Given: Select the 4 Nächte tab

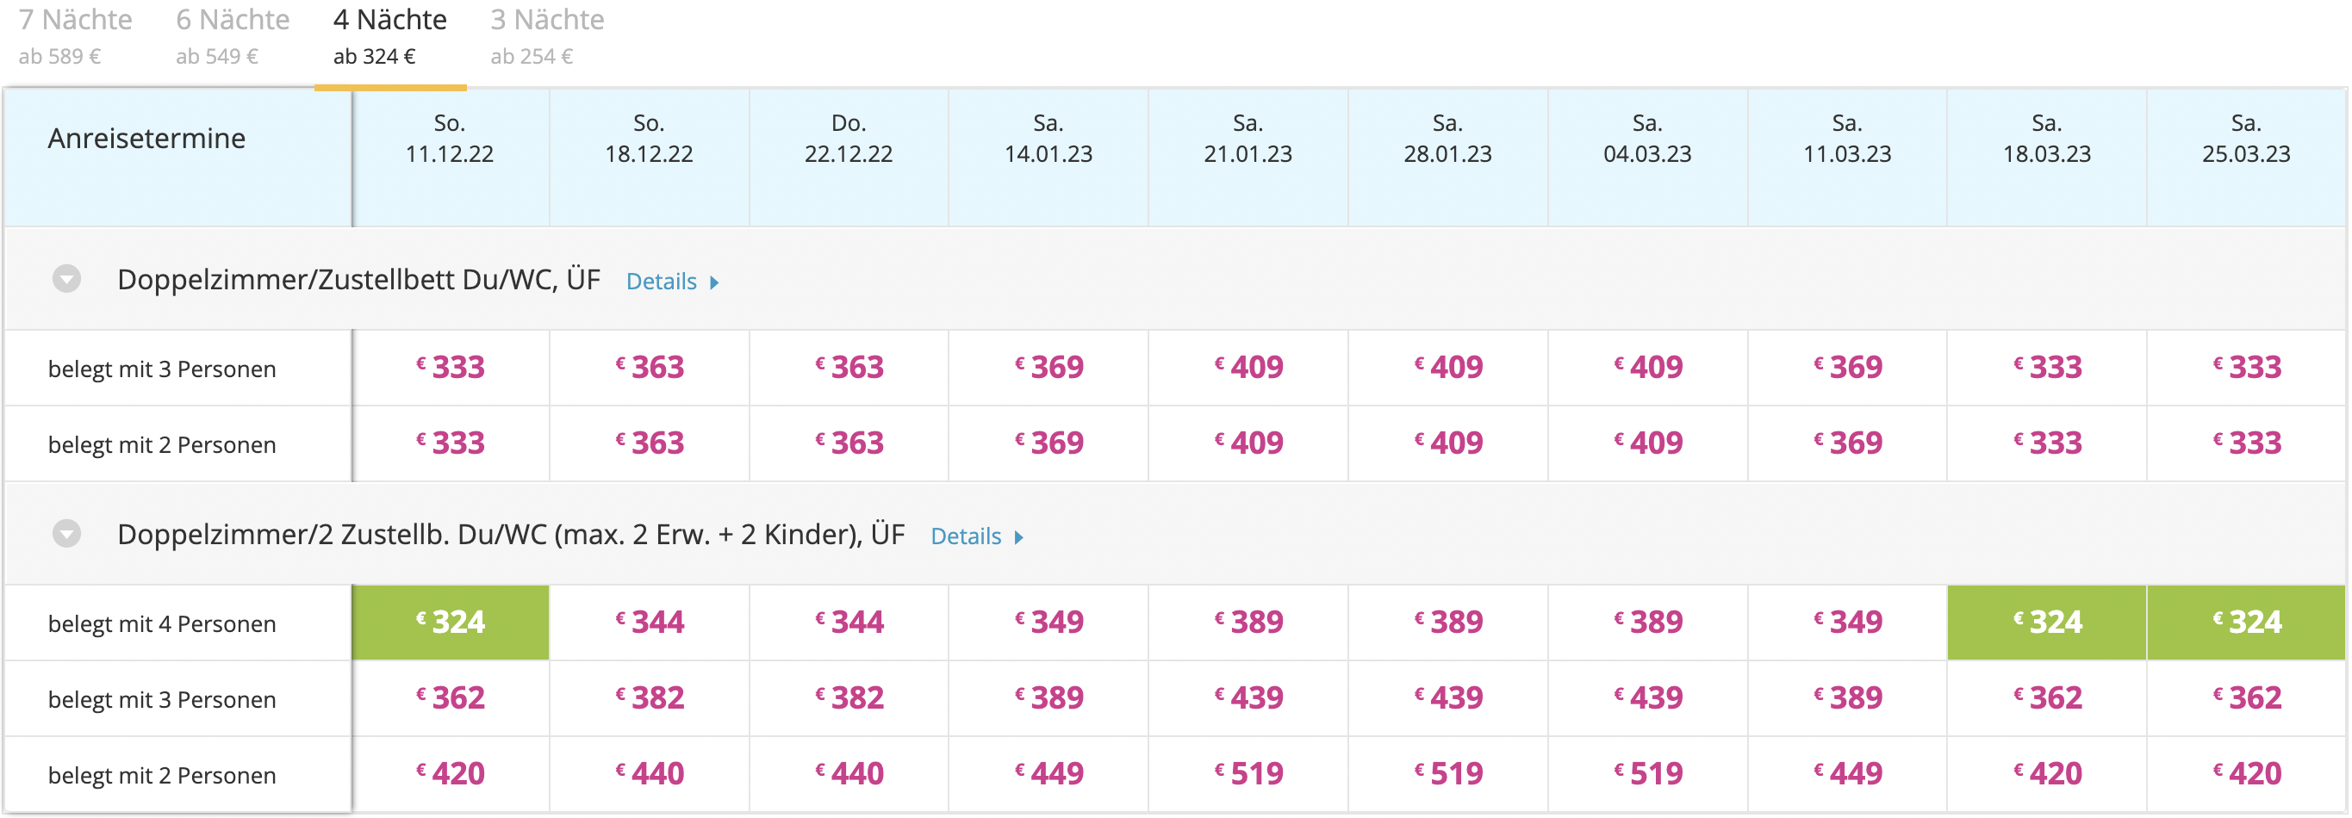Looking at the screenshot, I should tap(390, 36).
